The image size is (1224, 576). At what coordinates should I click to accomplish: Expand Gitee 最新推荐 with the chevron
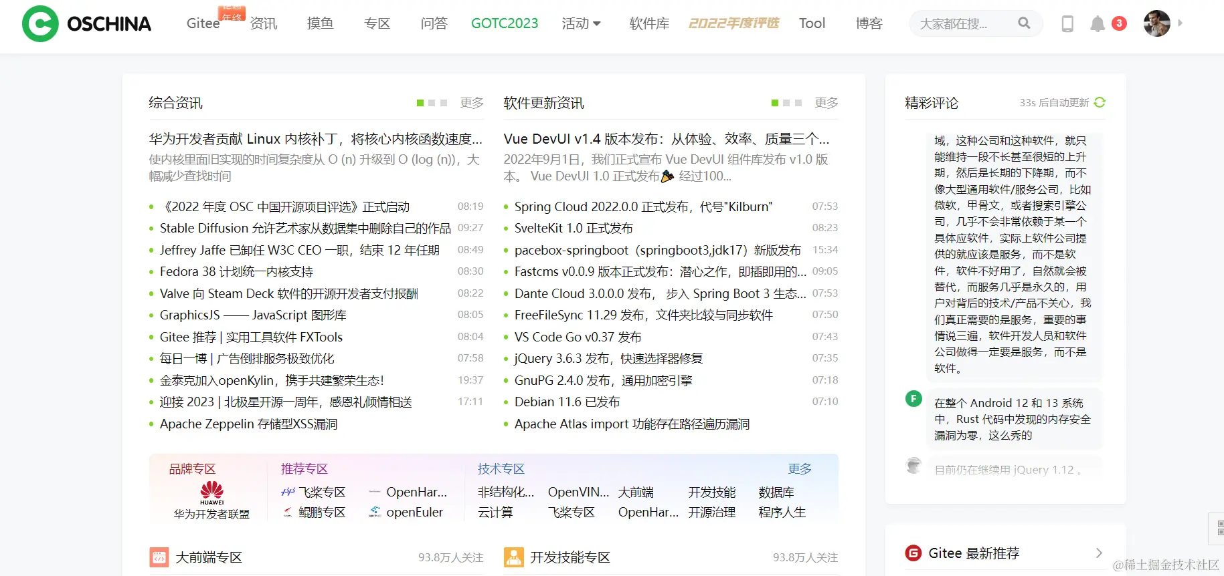1099,553
